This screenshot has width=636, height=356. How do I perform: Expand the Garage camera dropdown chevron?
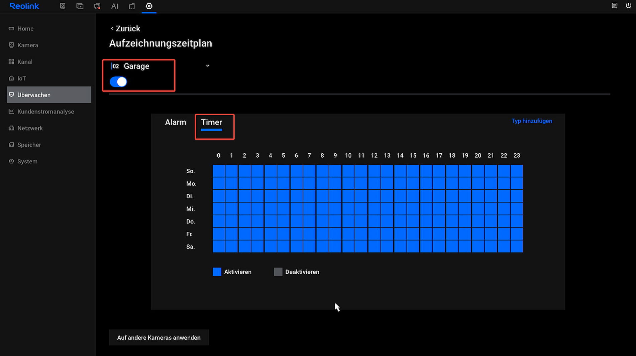click(x=207, y=66)
